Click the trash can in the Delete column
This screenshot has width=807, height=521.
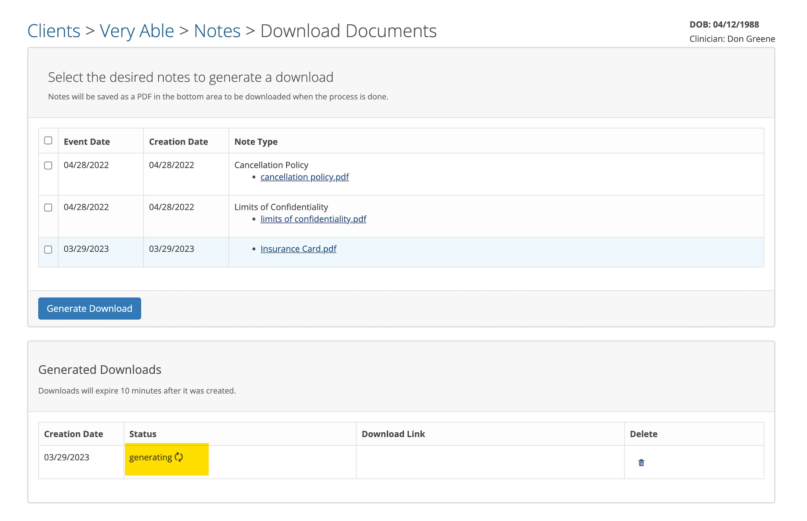(x=641, y=462)
